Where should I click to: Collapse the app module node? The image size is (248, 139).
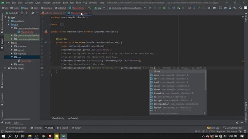(5, 17)
